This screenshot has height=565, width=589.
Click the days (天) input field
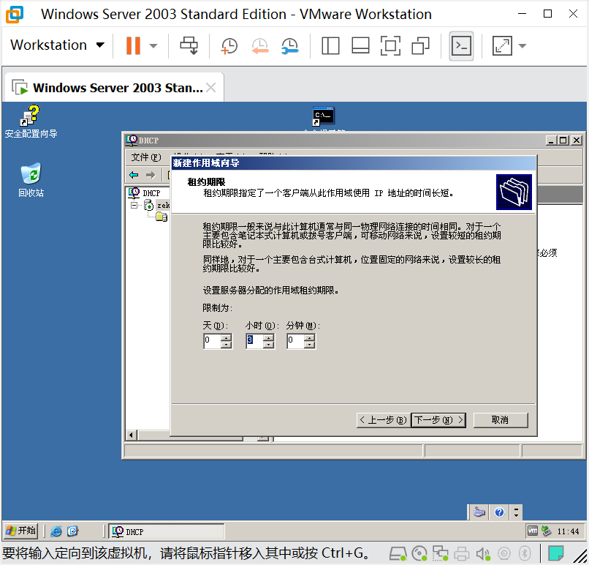(212, 341)
